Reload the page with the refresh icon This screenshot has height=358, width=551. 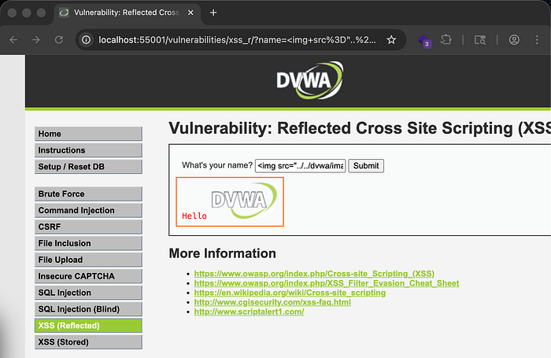[x=59, y=39]
